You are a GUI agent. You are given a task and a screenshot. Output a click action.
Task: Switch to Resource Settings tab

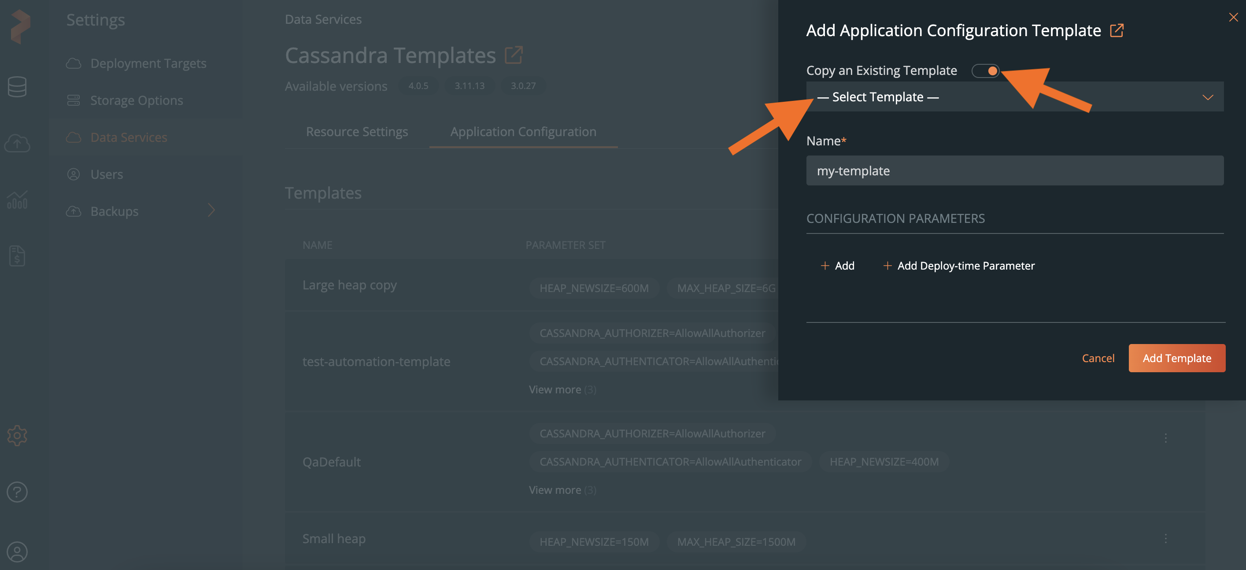[x=357, y=132]
